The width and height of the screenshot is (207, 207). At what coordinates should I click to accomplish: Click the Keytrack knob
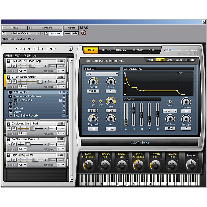click(x=93, y=119)
